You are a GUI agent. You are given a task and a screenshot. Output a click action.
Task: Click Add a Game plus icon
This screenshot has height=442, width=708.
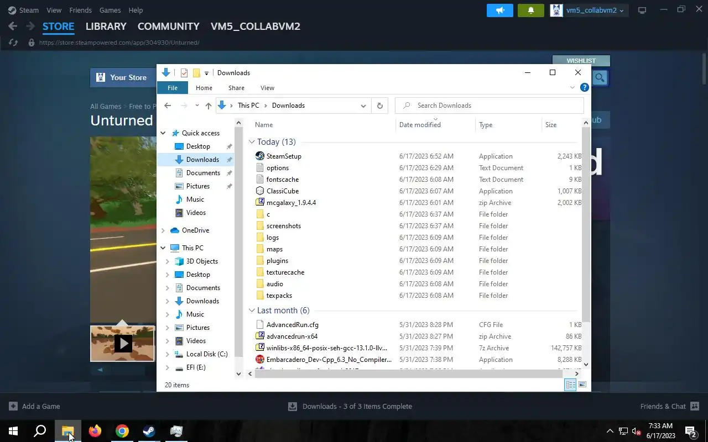point(13,406)
